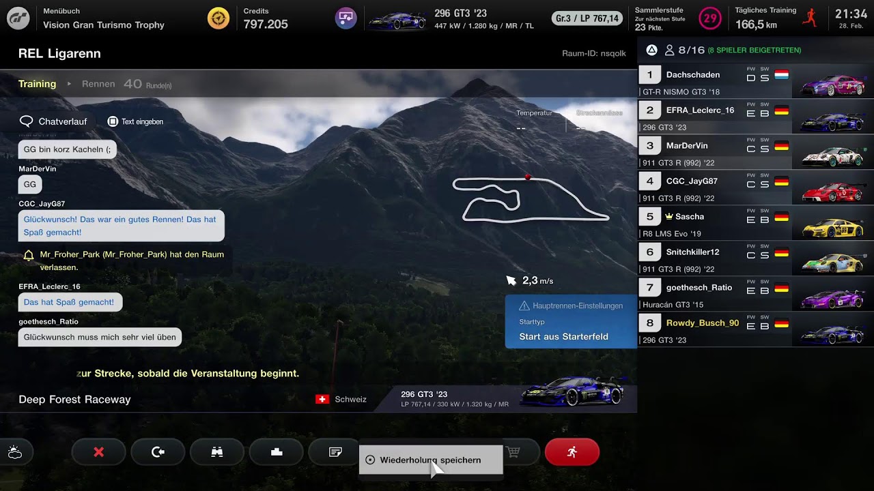This screenshot has width=874, height=491.
Task: Click the exit arrow icon button
Action: coord(158,452)
